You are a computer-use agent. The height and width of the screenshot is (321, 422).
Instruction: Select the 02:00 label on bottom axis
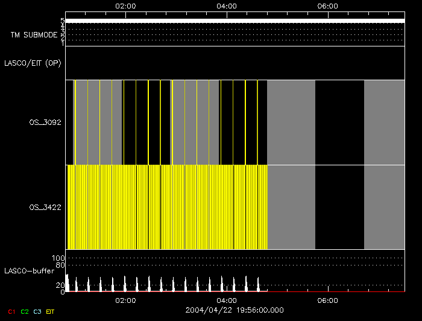(x=125, y=300)
